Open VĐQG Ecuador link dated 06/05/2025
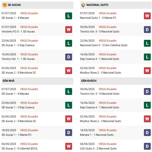This screenshot has height=152, width=152. coord(30,144)
